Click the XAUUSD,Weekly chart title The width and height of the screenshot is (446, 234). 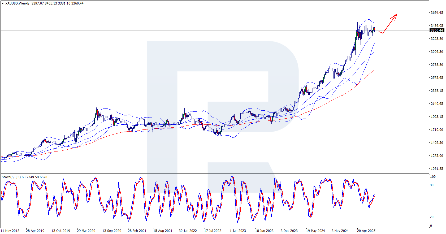point(18,3)
